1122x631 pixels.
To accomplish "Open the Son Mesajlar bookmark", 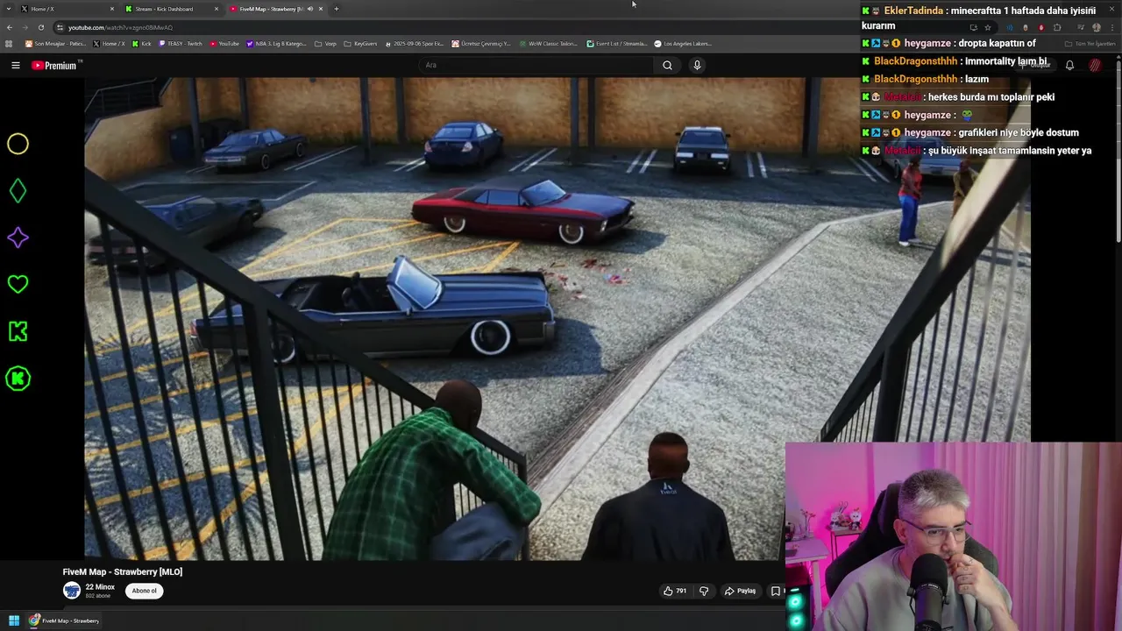I will pyautogui.click(x=55, y=43).
